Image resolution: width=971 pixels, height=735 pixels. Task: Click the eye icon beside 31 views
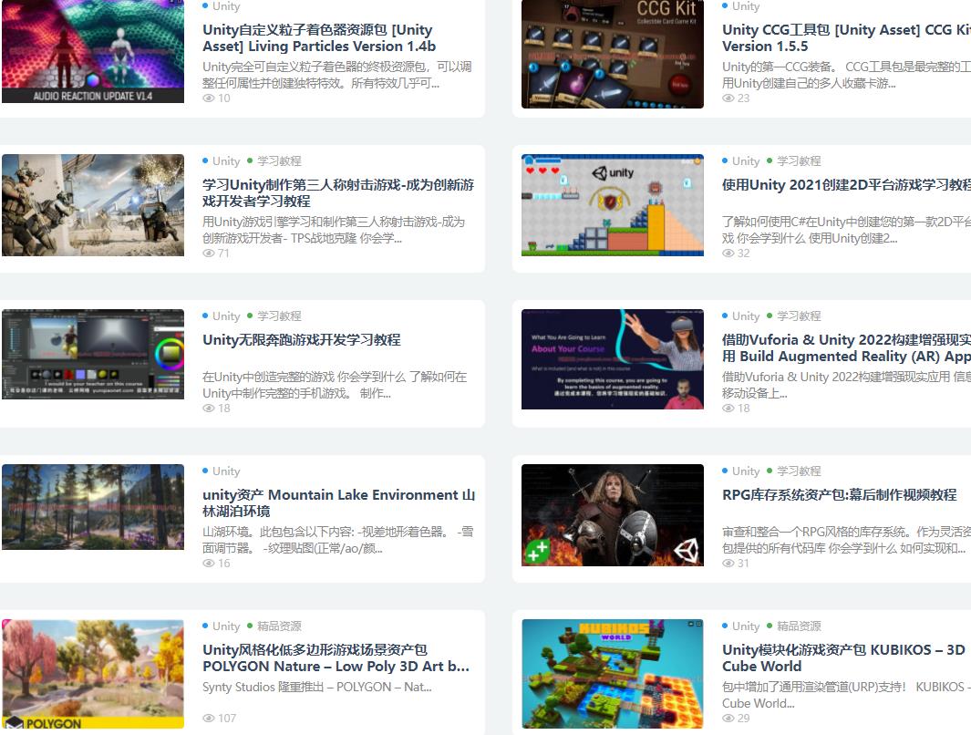tap(728, 563)
